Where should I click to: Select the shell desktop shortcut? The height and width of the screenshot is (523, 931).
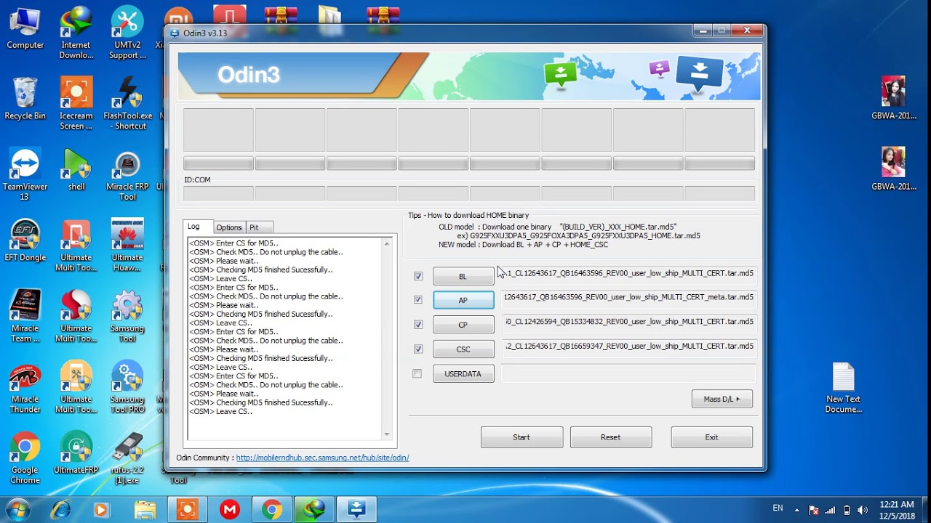pyautogui.click(x=76, y=170)
